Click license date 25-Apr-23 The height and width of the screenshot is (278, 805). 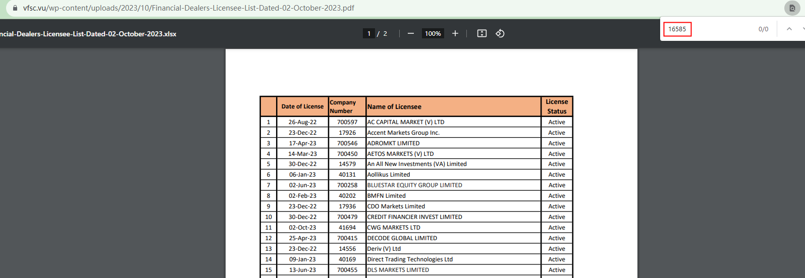coord(302,238)
